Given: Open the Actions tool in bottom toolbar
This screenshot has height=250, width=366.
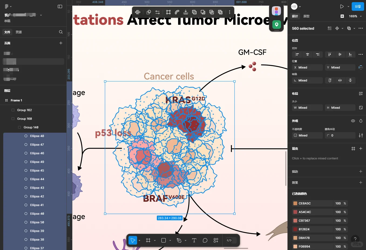Looking at the screenshot, I should (x=216, y=240).
